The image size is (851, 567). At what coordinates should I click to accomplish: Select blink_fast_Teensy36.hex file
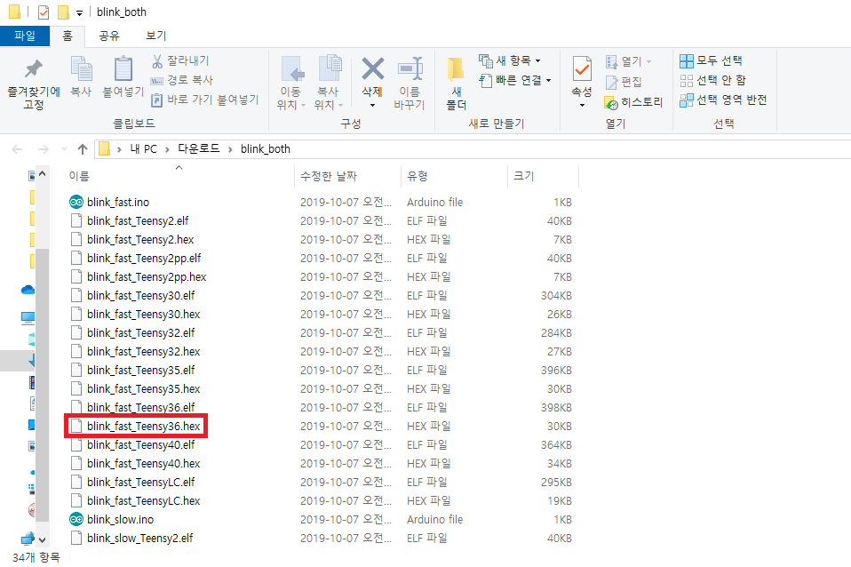(x=143, y=427)
